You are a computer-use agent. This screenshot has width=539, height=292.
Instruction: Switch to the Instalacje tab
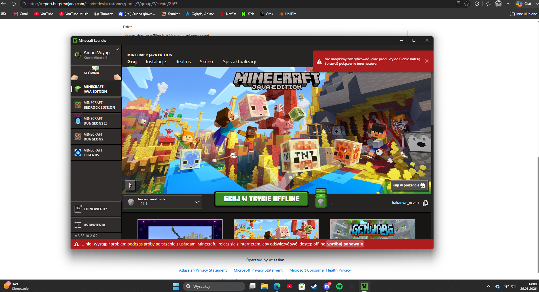click(156, 62)
